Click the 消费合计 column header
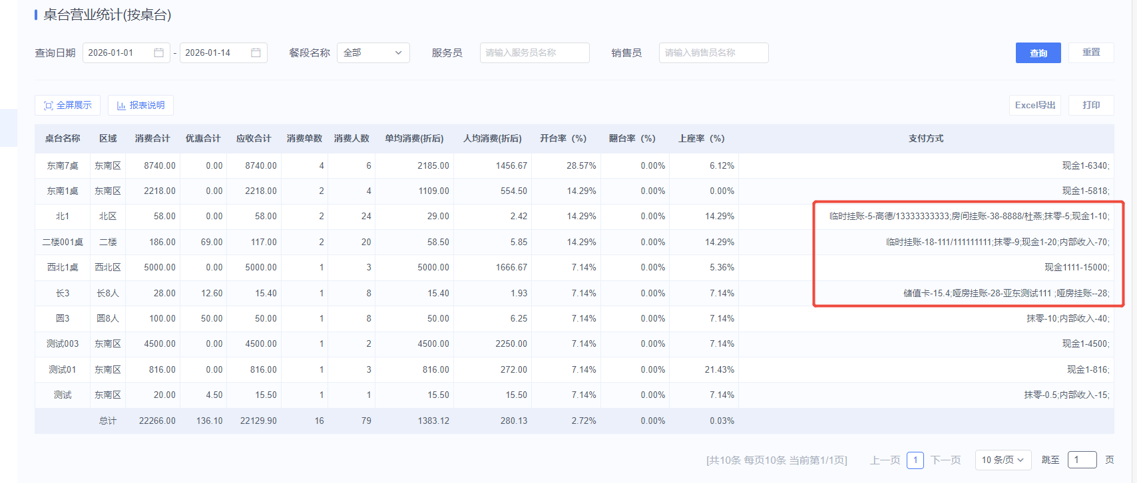This screenshot has height=483, width=1137. pyautogui.click(x=152, y=138)
